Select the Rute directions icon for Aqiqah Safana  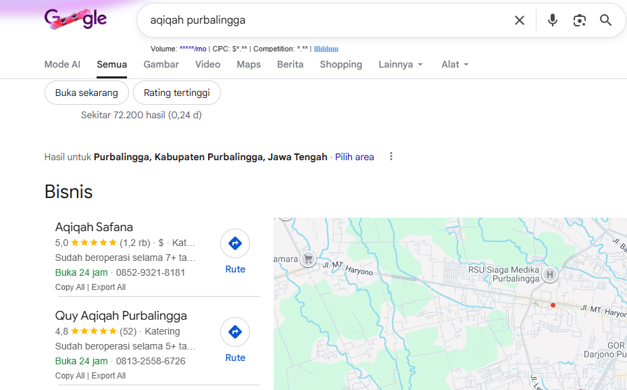point(235,243)
